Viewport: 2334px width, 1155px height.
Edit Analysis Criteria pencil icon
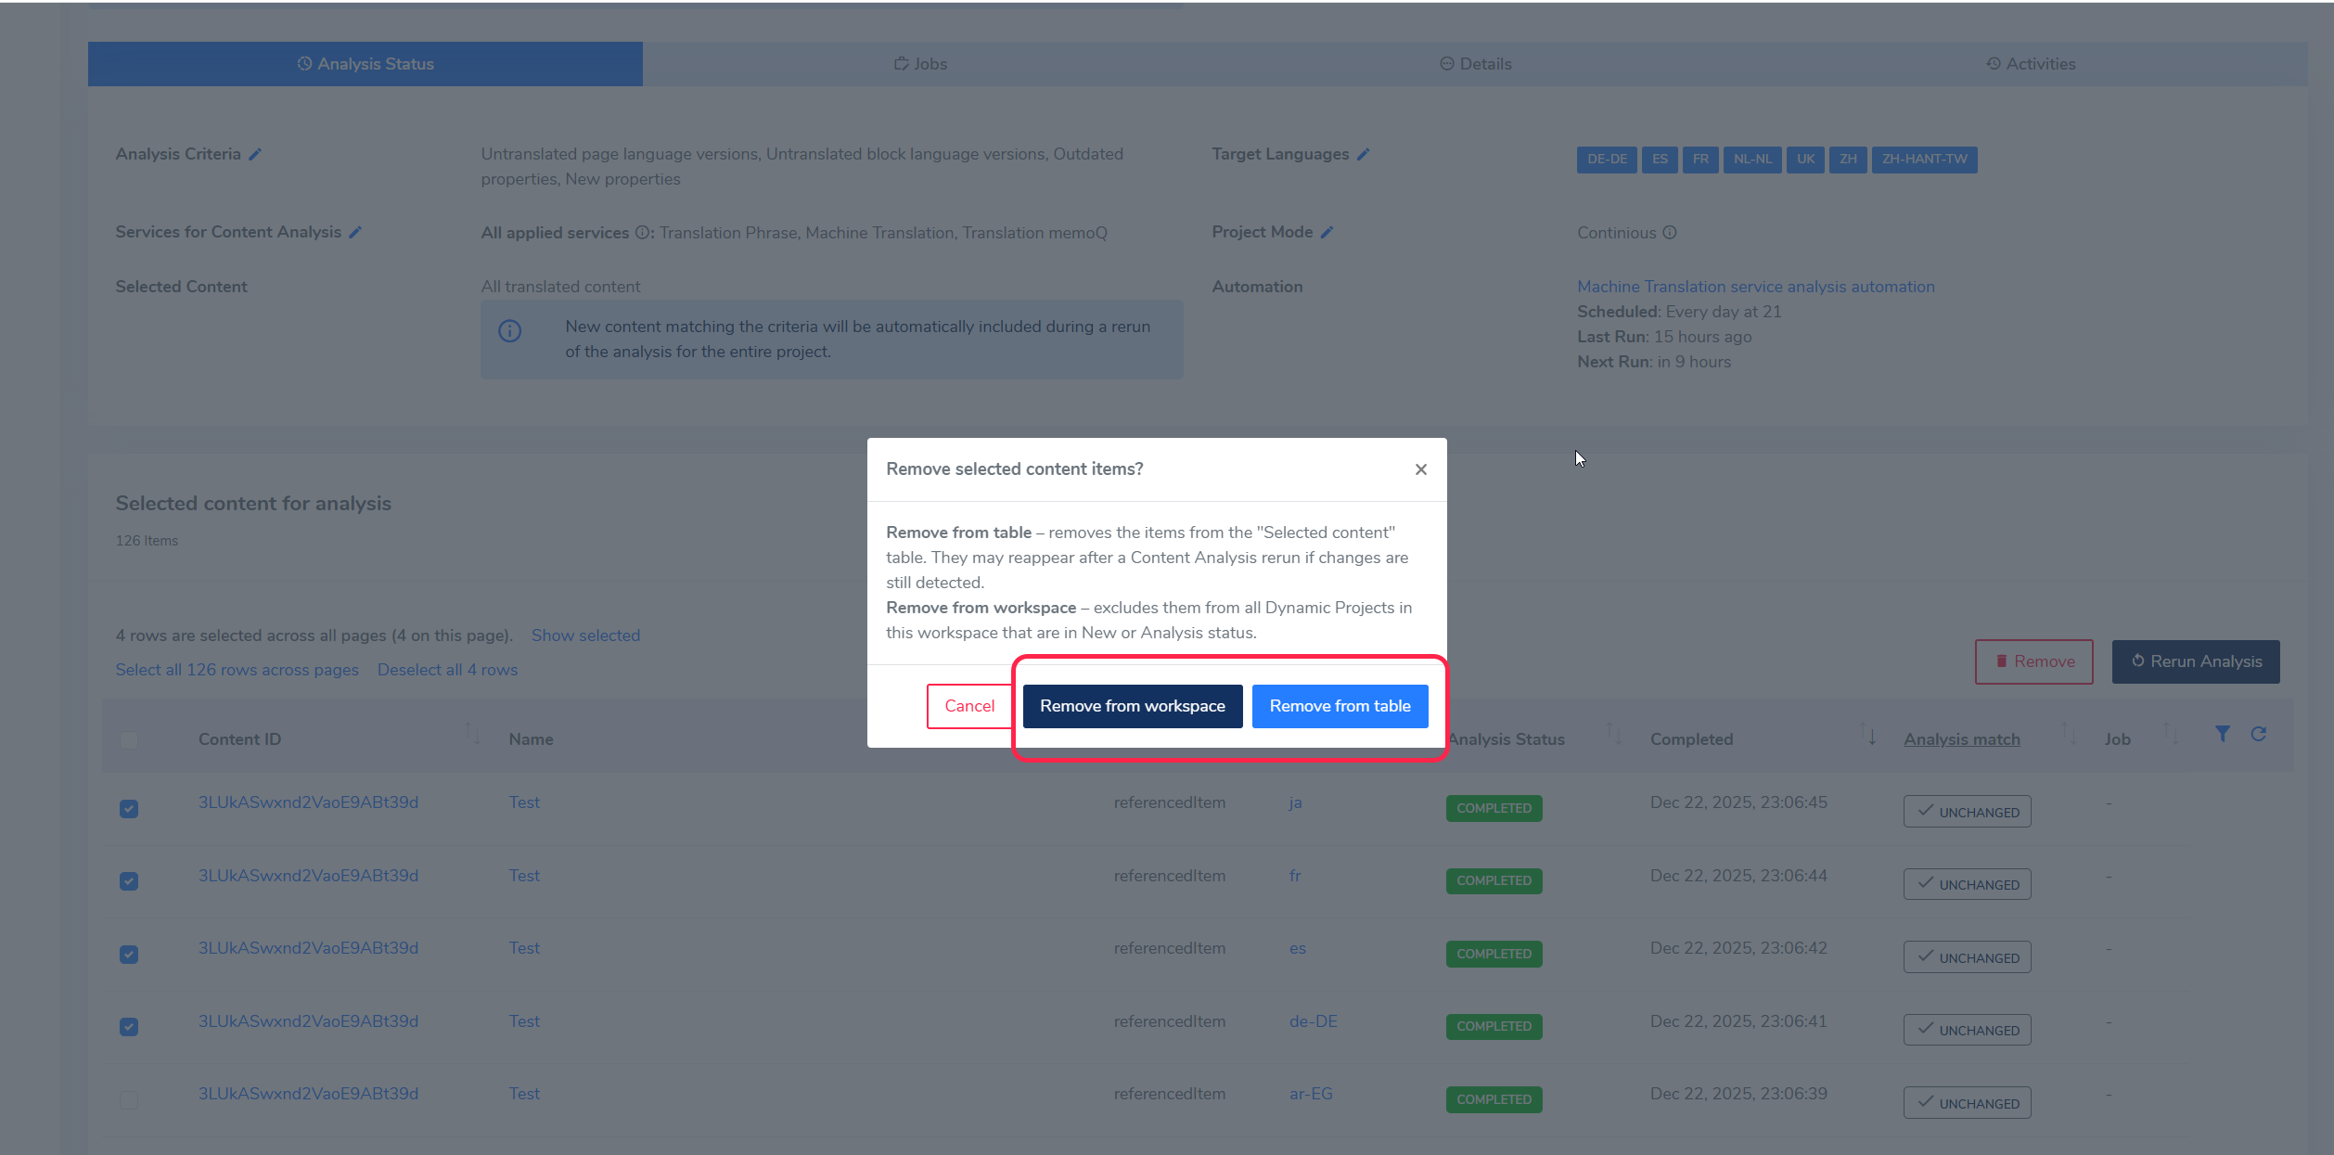pyautogui.click(x=255, y=155)
